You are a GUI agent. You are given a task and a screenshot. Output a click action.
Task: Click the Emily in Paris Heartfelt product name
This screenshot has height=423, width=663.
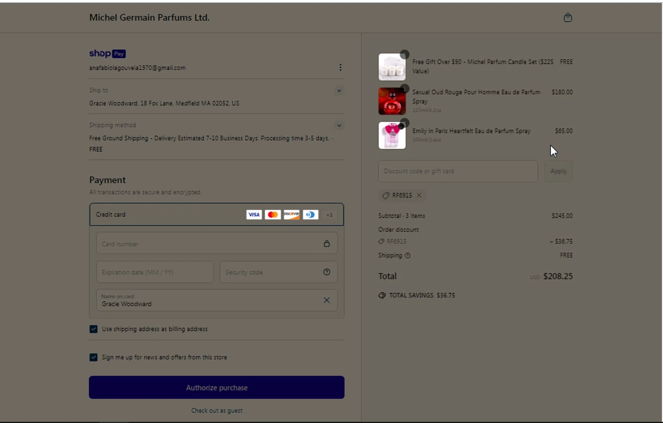[x=472, y=131]
